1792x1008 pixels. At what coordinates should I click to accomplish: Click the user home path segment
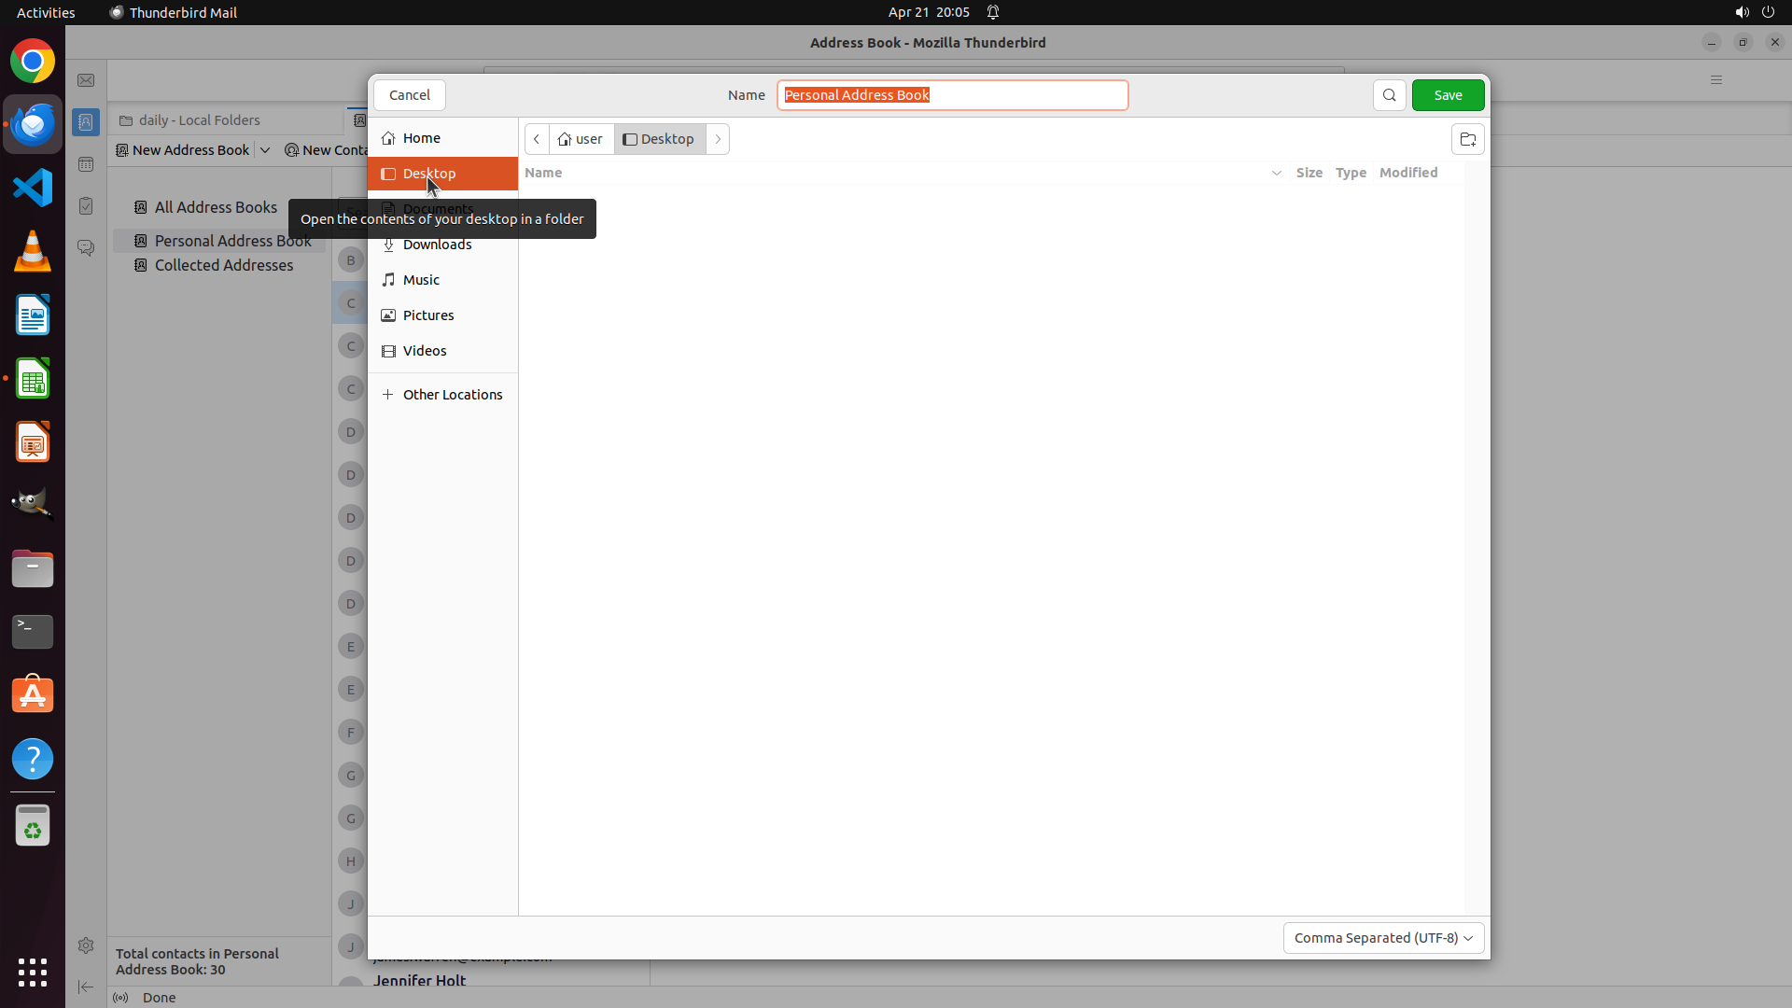[581, 139]
